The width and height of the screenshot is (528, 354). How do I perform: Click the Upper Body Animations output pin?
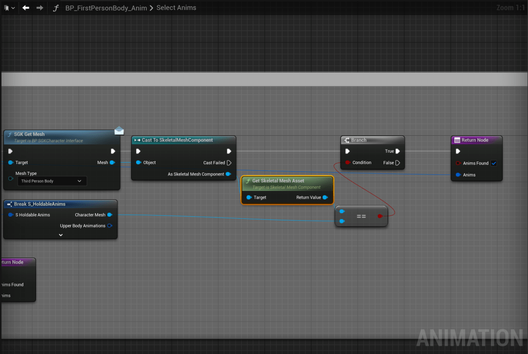[x=110, y=226]
